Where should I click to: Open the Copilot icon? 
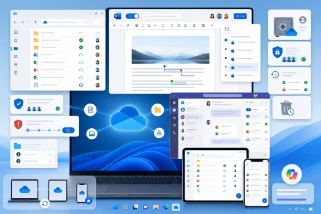[x=291, y=174]
